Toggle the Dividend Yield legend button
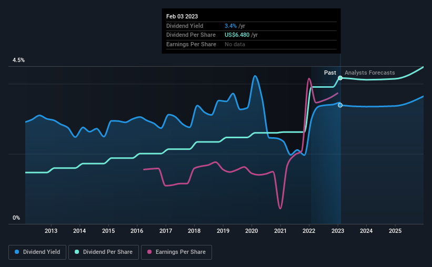The width and height of the screenshot is (432, 267). click(37, 252)
